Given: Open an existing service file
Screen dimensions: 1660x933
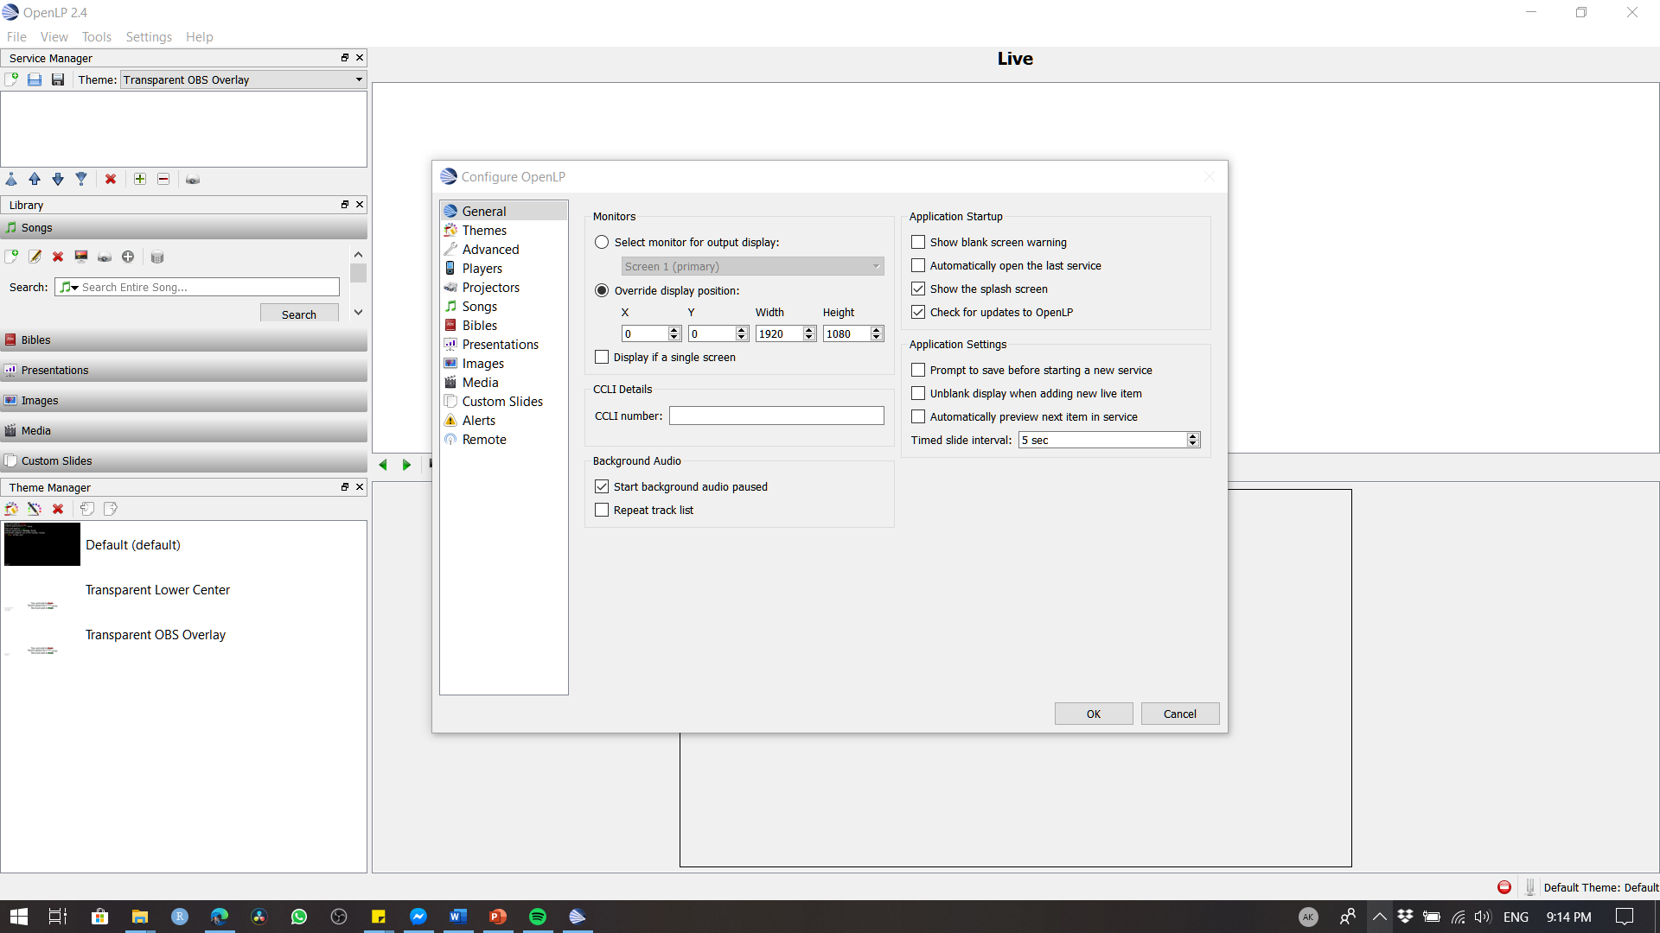Looking at the screenshot, I should coord(35,79).
